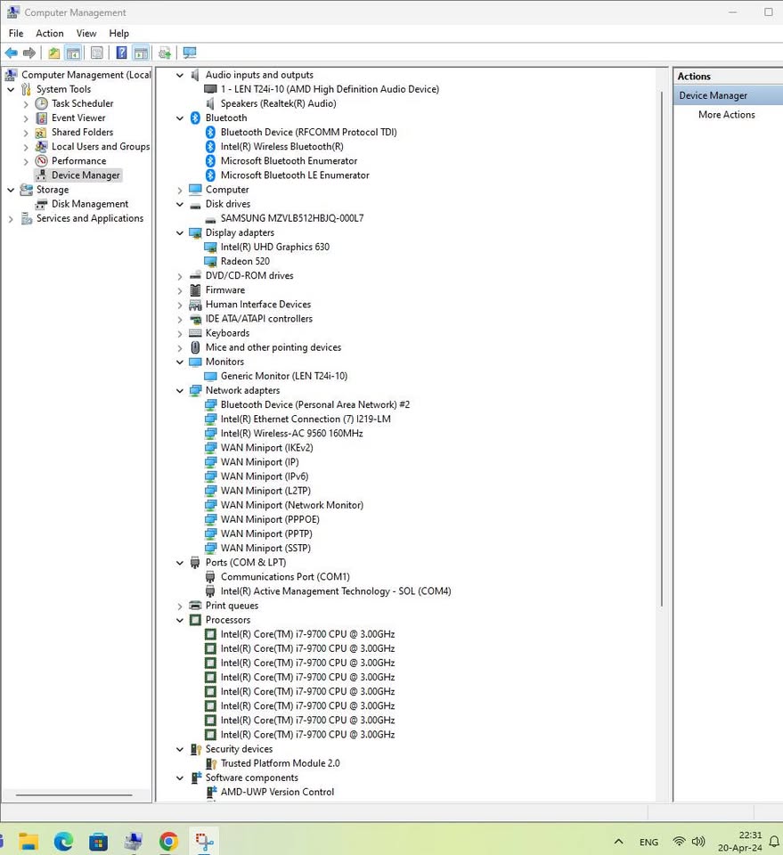The width and height of the screenshot is (783, 855).
Task: Collapse the System Tools node
Action: point(11,89)
